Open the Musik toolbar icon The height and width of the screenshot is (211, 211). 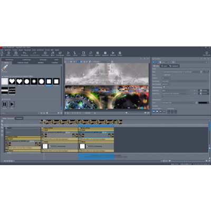pyautogui.click(x=53, y=53)
